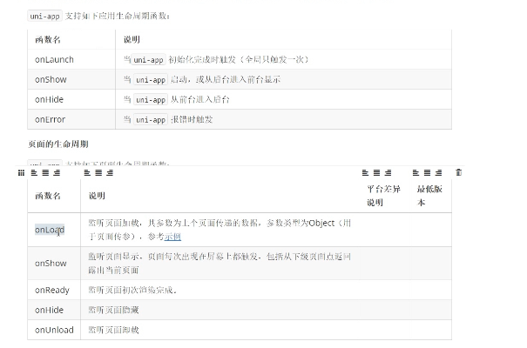
Task: Click onHide in the app lifecycle table
Action: click(49, 100)
